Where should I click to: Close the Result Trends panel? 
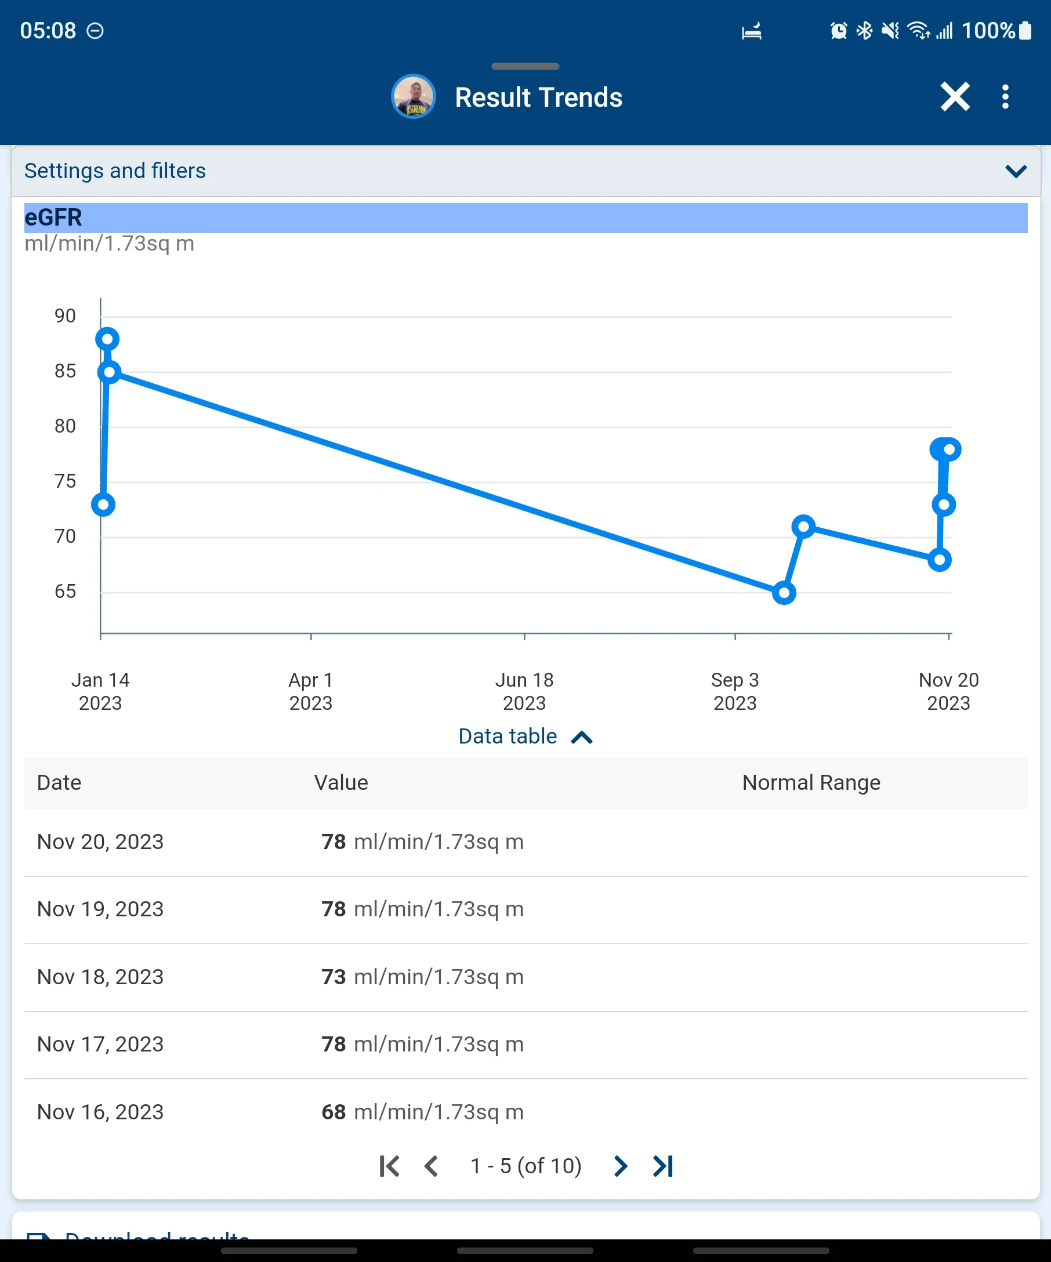[x=954, y=97]
